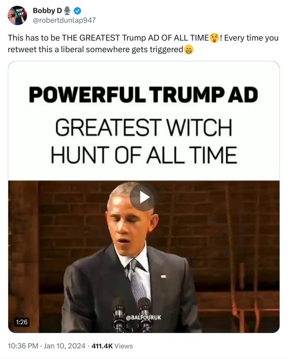Click the 411.4K Views count
Image resolution: width=295 pixels, height=359 pixels.
tap(112, 346)
